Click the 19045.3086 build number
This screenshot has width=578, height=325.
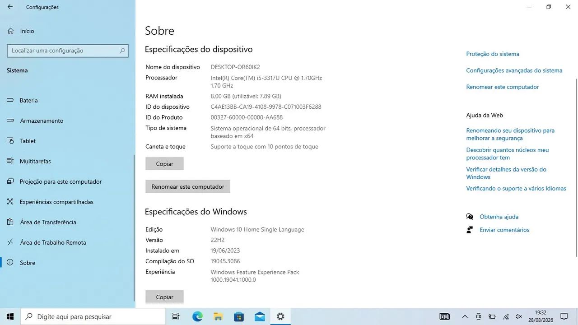[x=225, y=261]
